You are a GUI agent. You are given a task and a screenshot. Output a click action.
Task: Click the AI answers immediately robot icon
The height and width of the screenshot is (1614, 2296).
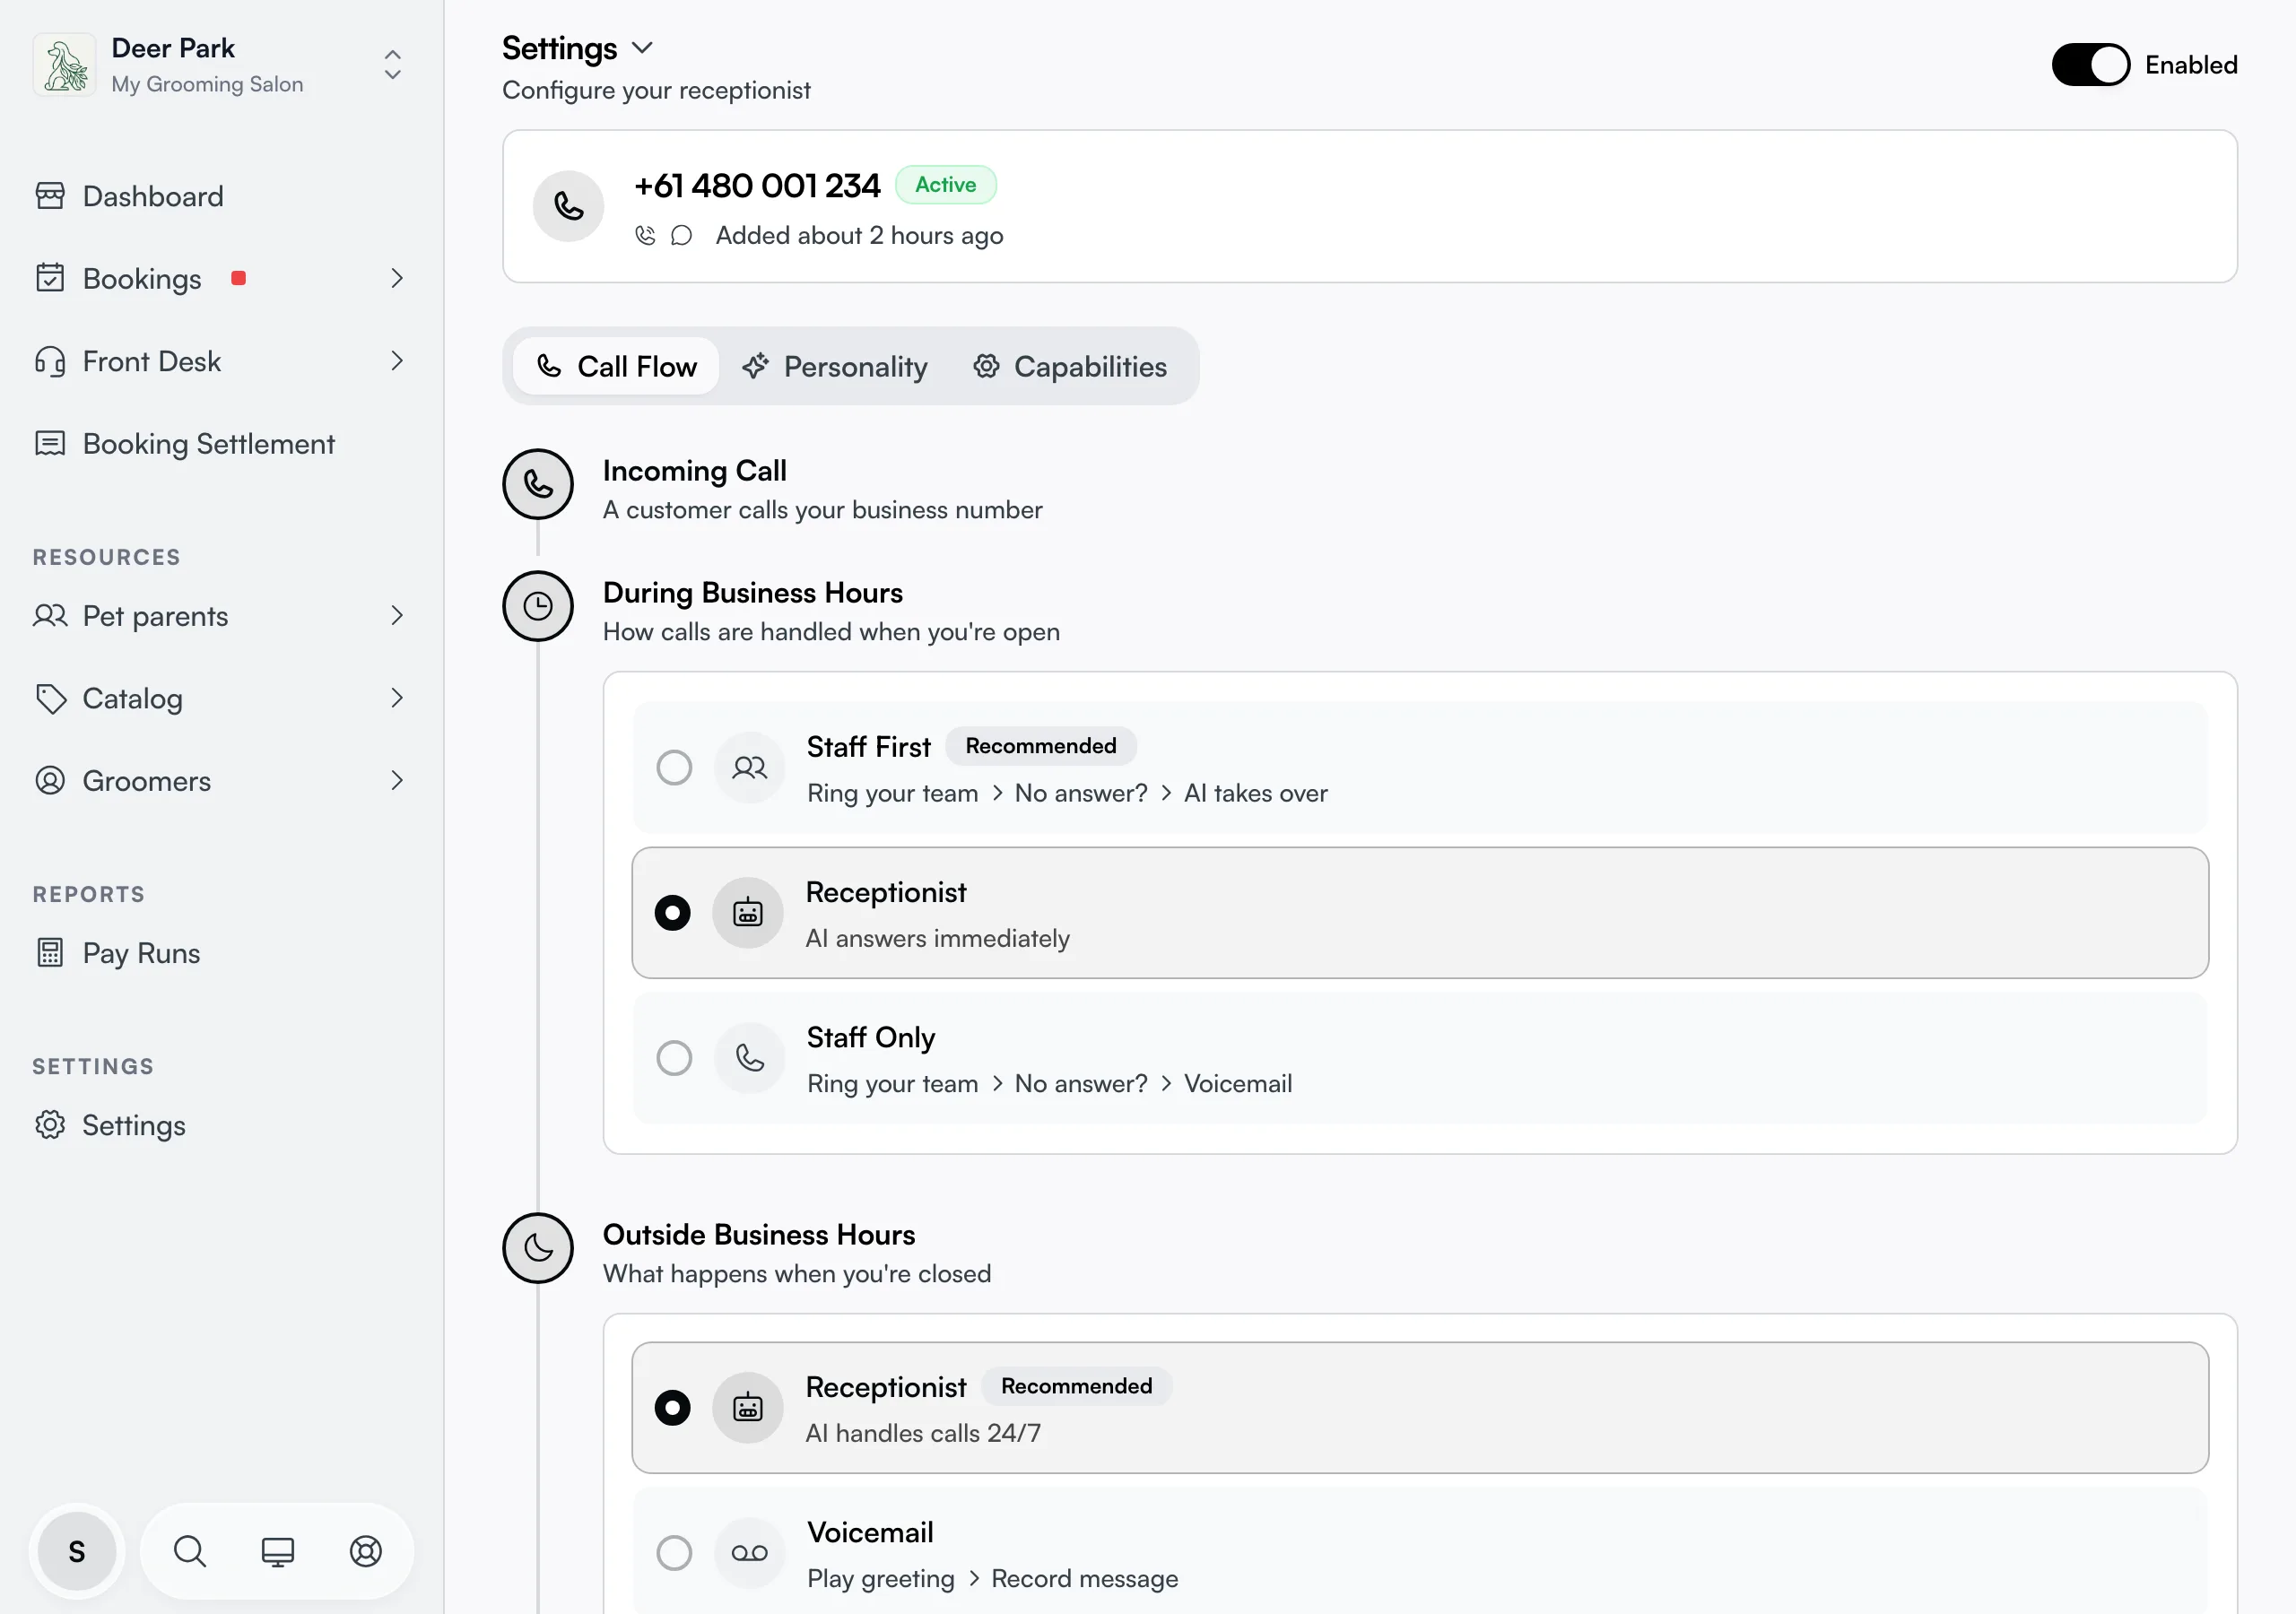748,913
